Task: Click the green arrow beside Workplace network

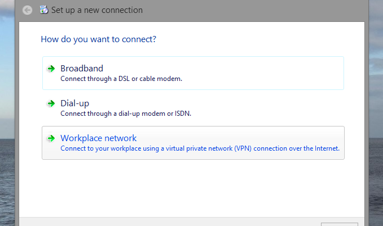Action: point(51,138)
